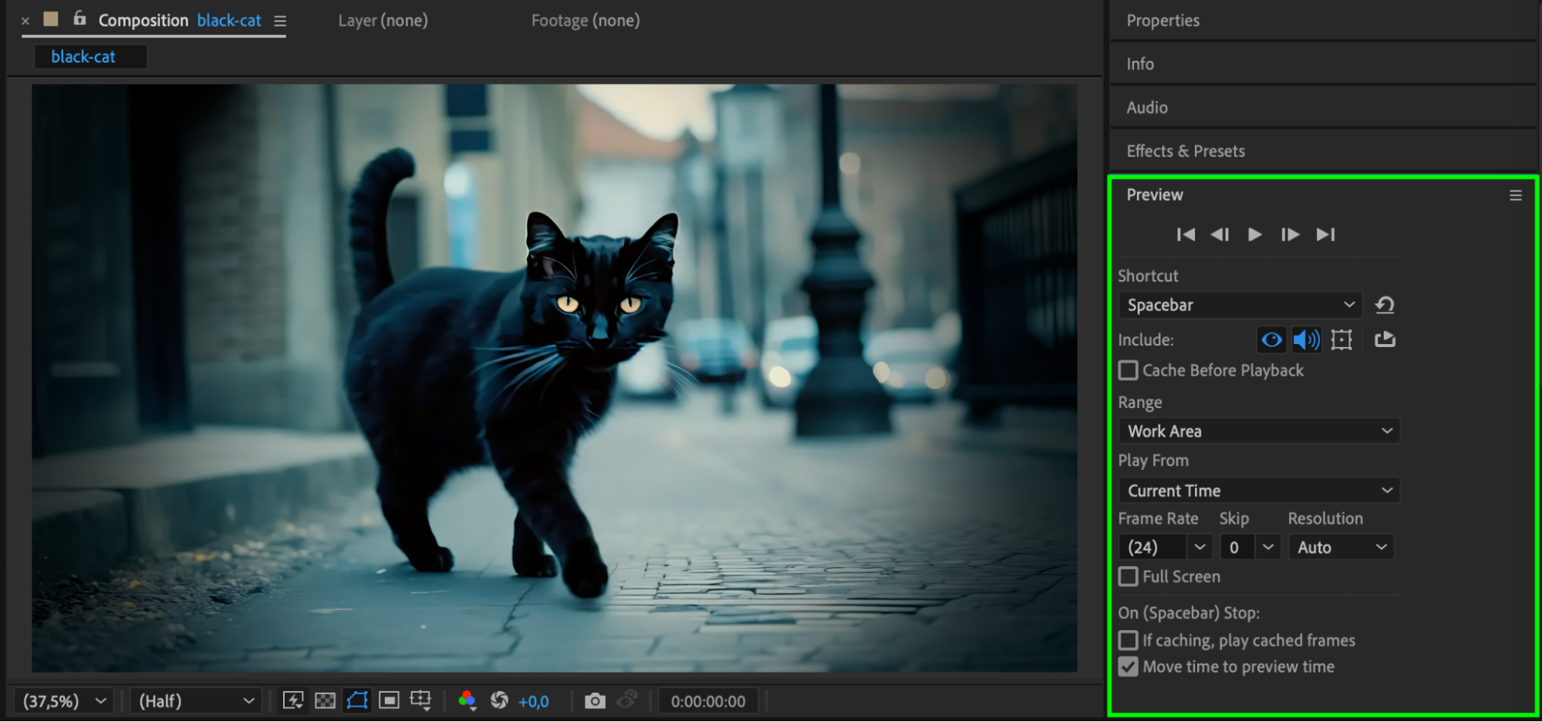Click the Fast Previews lightning icon

click(x=293, y=700)
